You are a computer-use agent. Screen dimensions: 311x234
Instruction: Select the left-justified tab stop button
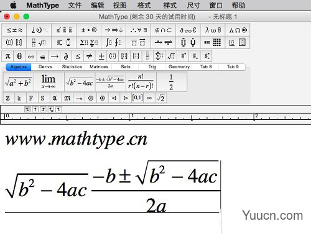(x=27, y=109)
